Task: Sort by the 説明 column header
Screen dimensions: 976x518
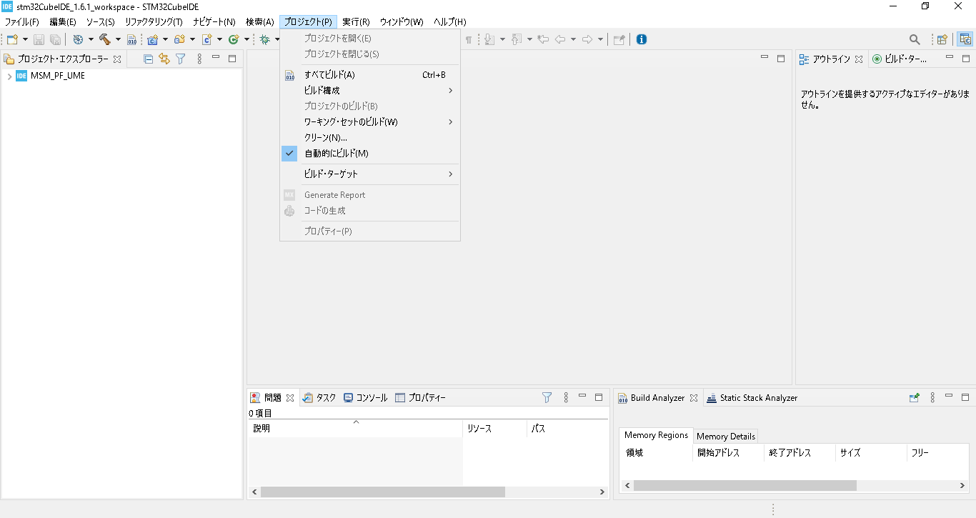Action: click(x=355, y=429)
